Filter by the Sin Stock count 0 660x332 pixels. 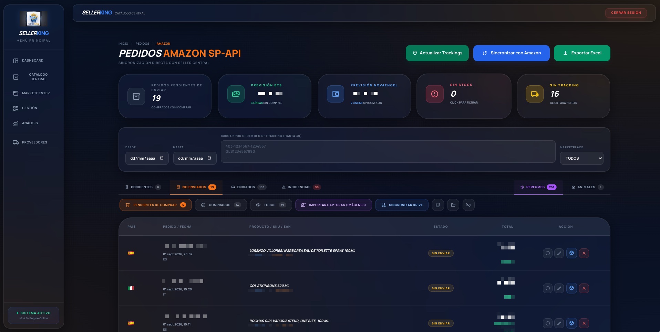453,94
